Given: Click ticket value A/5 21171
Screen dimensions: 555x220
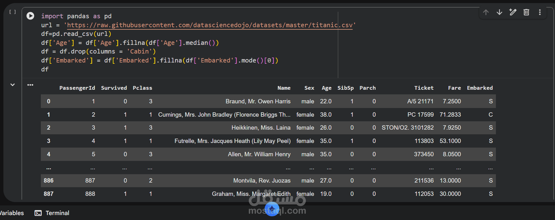Looking at the screenshot, I should [420, 101].
